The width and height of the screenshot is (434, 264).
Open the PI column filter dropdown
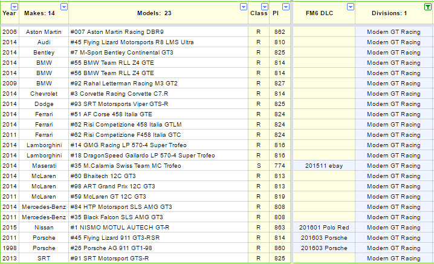[x=286, y=7]
